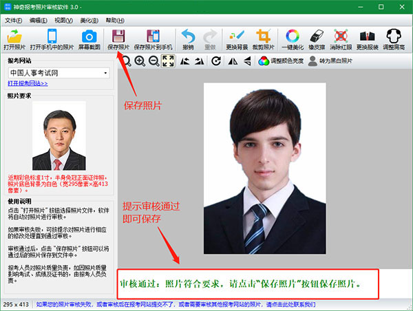Choose the 橡皮擦 eraser tool
Viewport: 413px width, 311px height.
coord(317,40)
